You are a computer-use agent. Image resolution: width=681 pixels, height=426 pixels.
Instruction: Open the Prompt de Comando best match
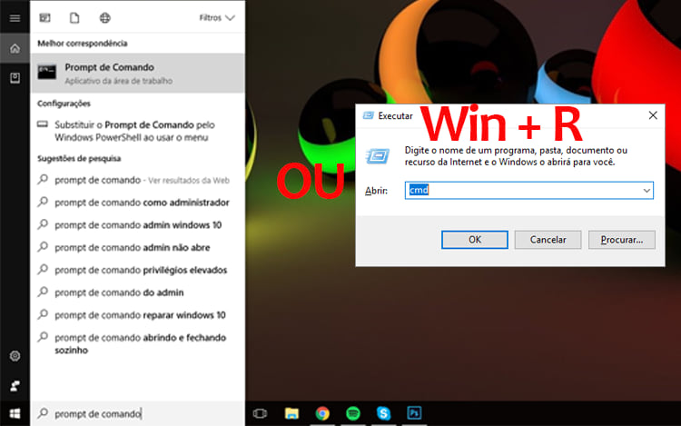[x=138, y=74]
